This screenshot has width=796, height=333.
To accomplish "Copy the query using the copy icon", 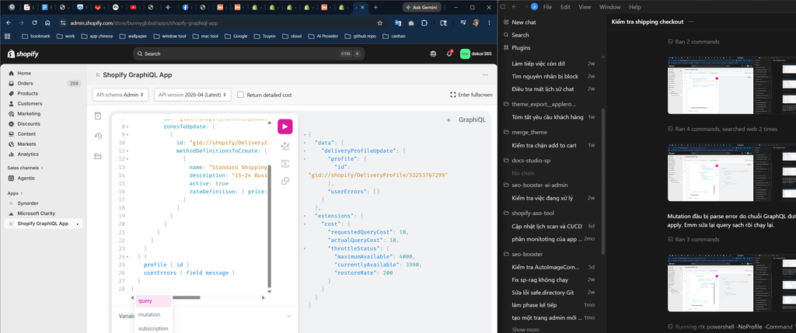I will [x=285, y=180].
